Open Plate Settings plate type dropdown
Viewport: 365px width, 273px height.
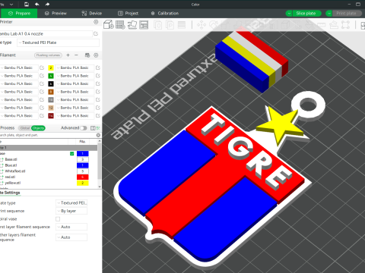tap(71, 203)
